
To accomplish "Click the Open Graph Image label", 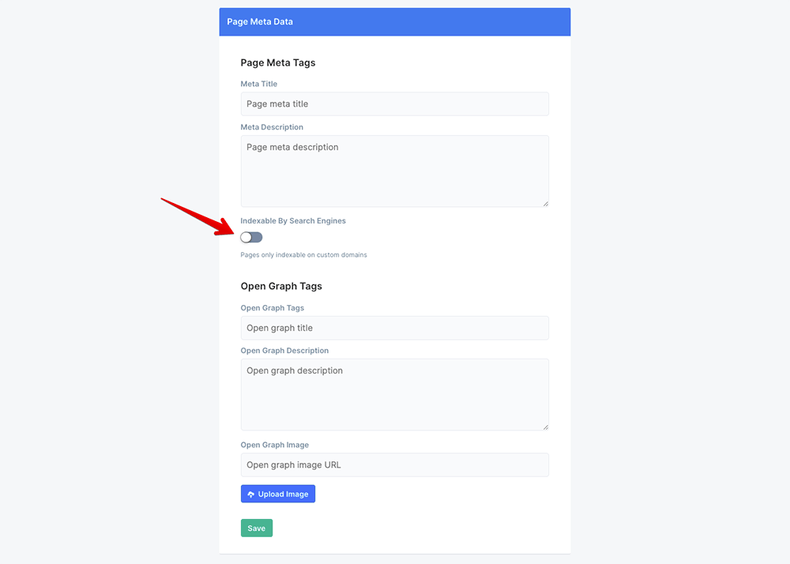I will (274, 445).
